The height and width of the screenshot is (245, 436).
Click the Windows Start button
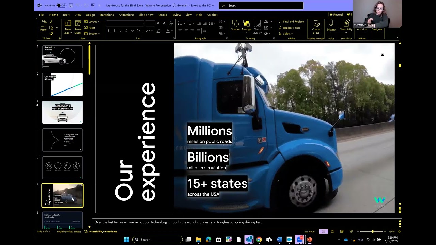click(126, 240)
